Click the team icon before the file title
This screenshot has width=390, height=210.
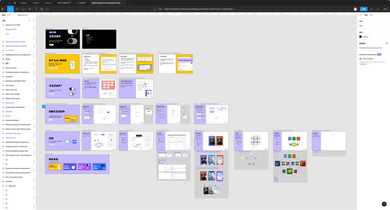155,9
